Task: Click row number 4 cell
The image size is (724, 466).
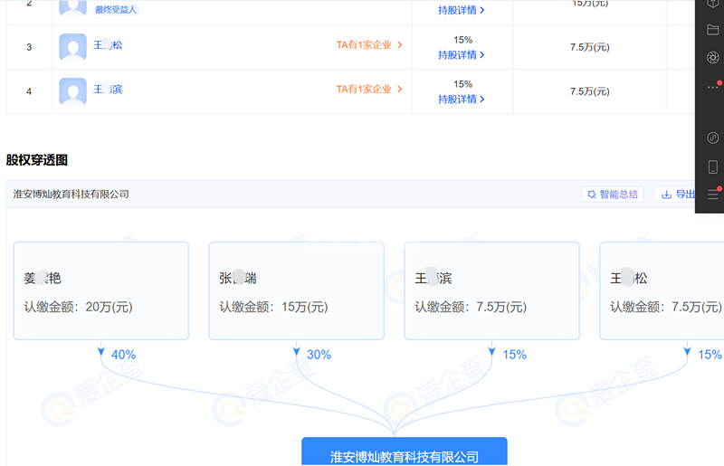Action: click(29, 91)
